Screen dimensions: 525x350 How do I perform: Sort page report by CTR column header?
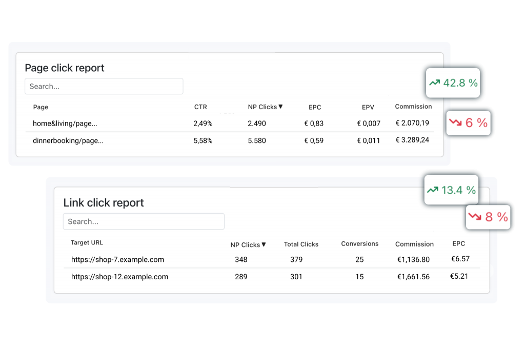pyautogui.click(x=200, y=107)
